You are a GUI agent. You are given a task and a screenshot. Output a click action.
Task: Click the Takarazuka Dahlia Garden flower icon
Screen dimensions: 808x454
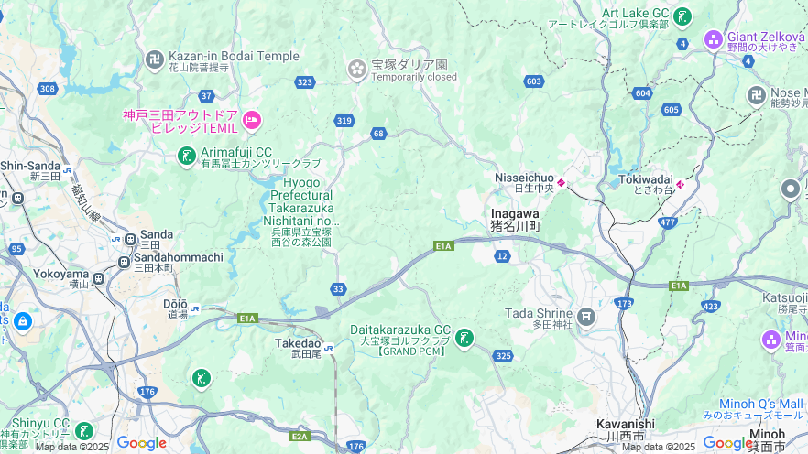[356, 70]
